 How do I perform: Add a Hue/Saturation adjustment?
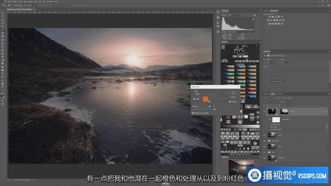coord(268,20)
